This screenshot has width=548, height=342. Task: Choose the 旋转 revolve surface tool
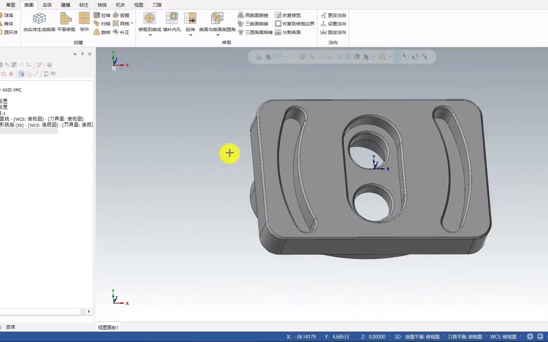[x=102, y=32]
